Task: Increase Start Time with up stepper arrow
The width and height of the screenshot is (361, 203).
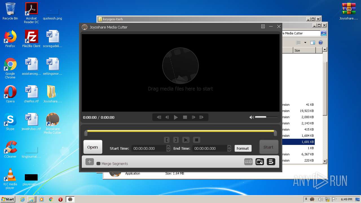Action: tap(168, 147)
